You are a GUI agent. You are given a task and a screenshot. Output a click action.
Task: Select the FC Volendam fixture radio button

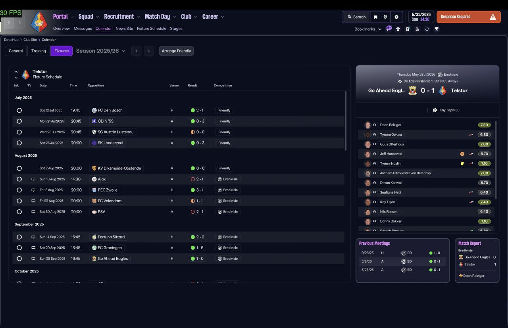click(19, 201)
